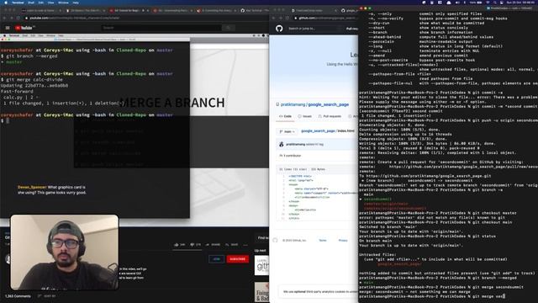538x303 pixels.
Task: Click the 'Up next' heading on YouTube
Action: tap(261, 251)
